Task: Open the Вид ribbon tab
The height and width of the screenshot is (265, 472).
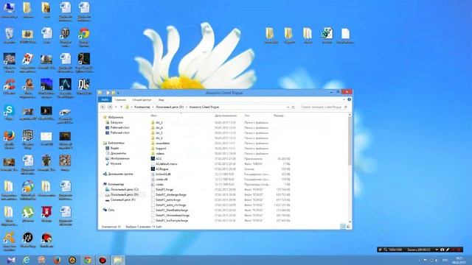Action: (161, 99)
